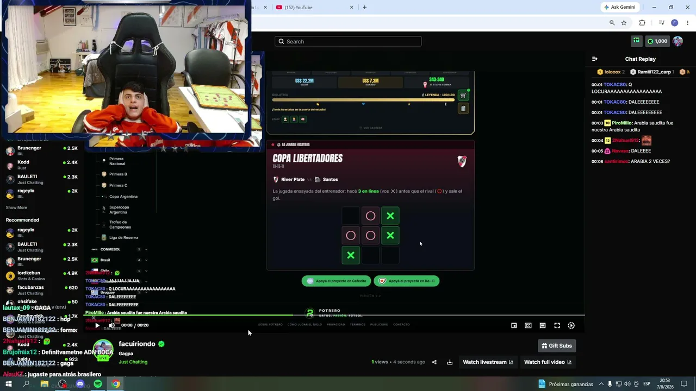The height and width of the screenshot is (391, 696).
Task: Open the Chrome three-dot menu
Action: coord(687,23)
